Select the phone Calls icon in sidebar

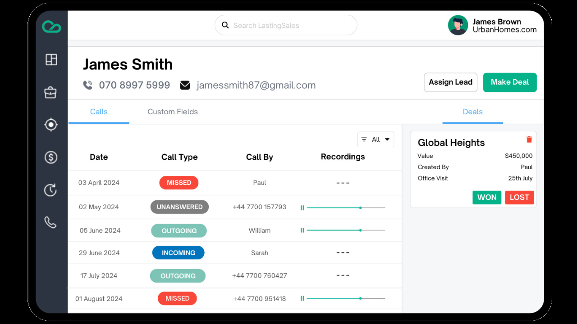tap(51, 222)
